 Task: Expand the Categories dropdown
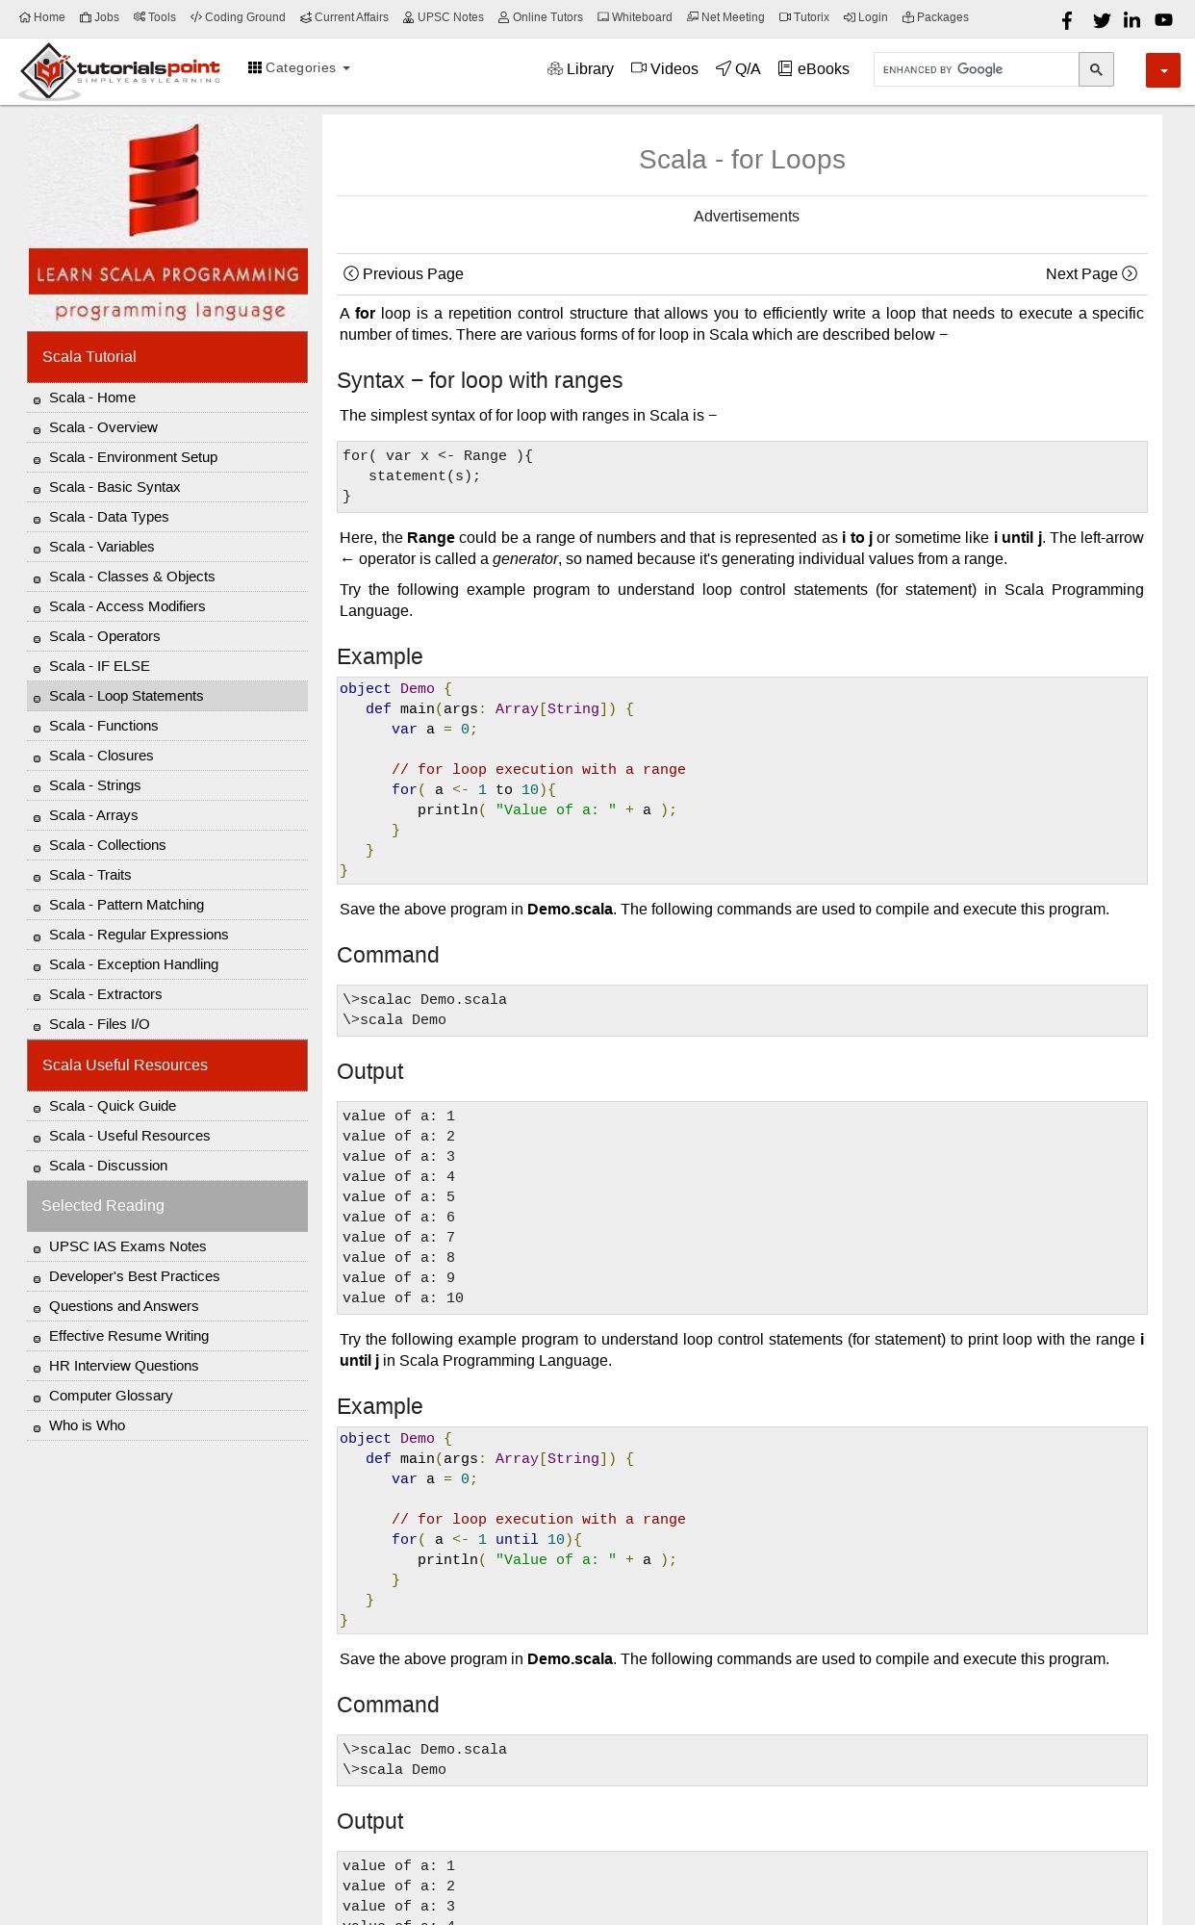(299, 67)
